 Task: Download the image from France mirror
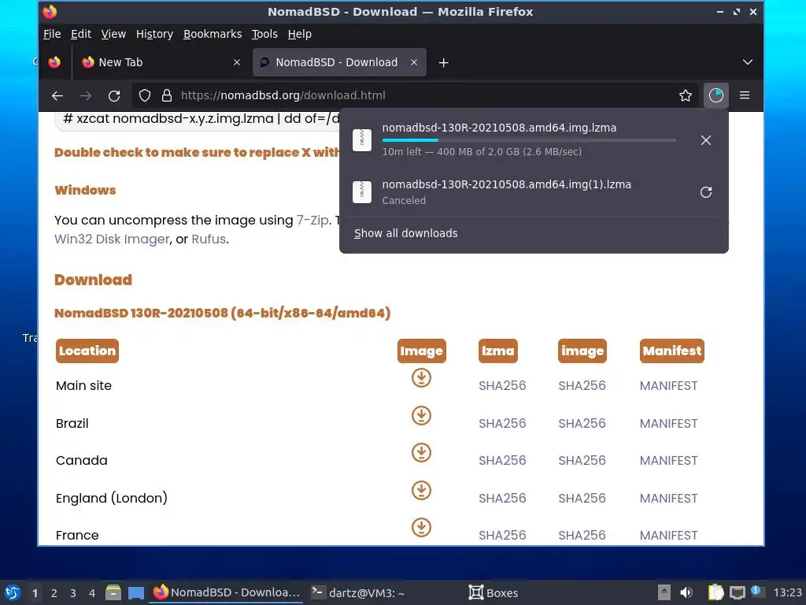pos(421,527)
